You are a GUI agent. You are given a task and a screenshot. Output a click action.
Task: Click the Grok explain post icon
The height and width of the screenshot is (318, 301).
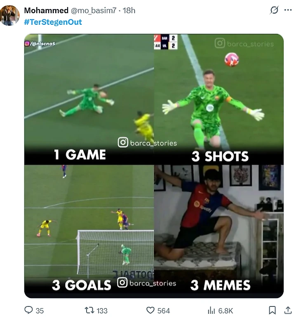pos(274,10)
